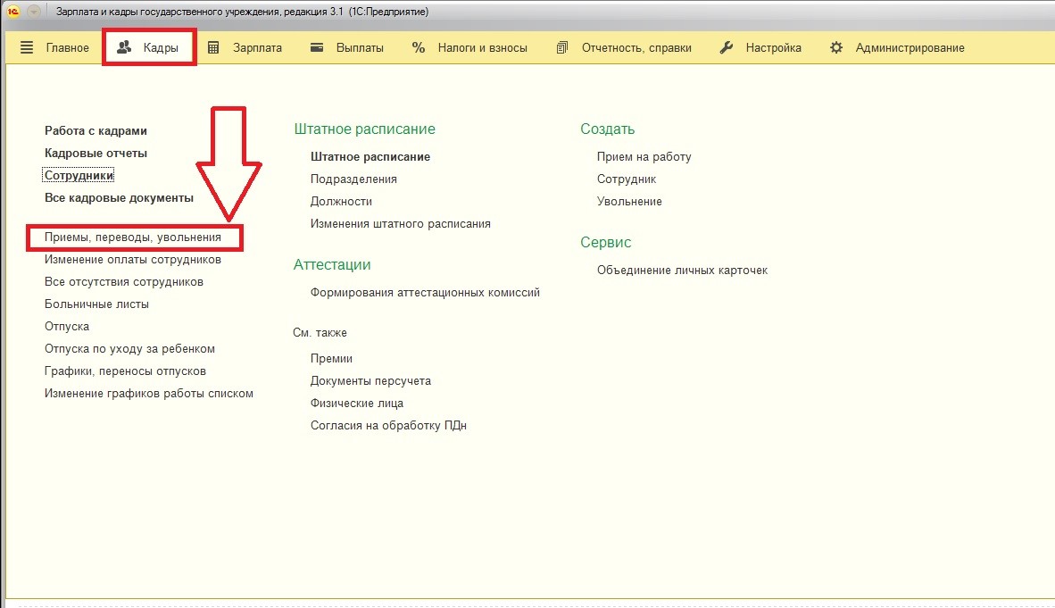Click the Сервис group heading

tap(605, 242)
